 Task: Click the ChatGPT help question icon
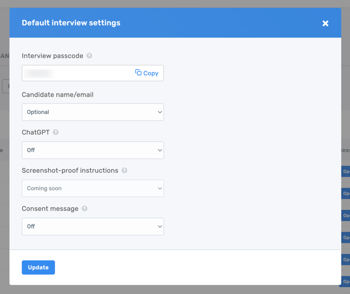click(x=55, y=132)
